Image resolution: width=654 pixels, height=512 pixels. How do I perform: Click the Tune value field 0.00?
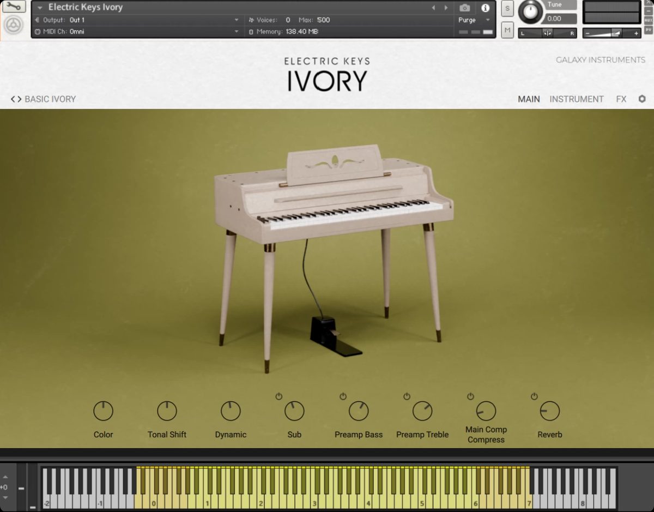560,19
